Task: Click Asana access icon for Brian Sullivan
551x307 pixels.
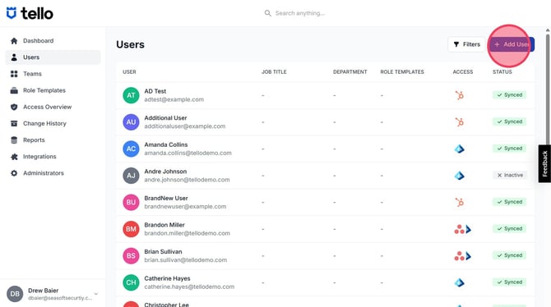Action: pos(459,256)
